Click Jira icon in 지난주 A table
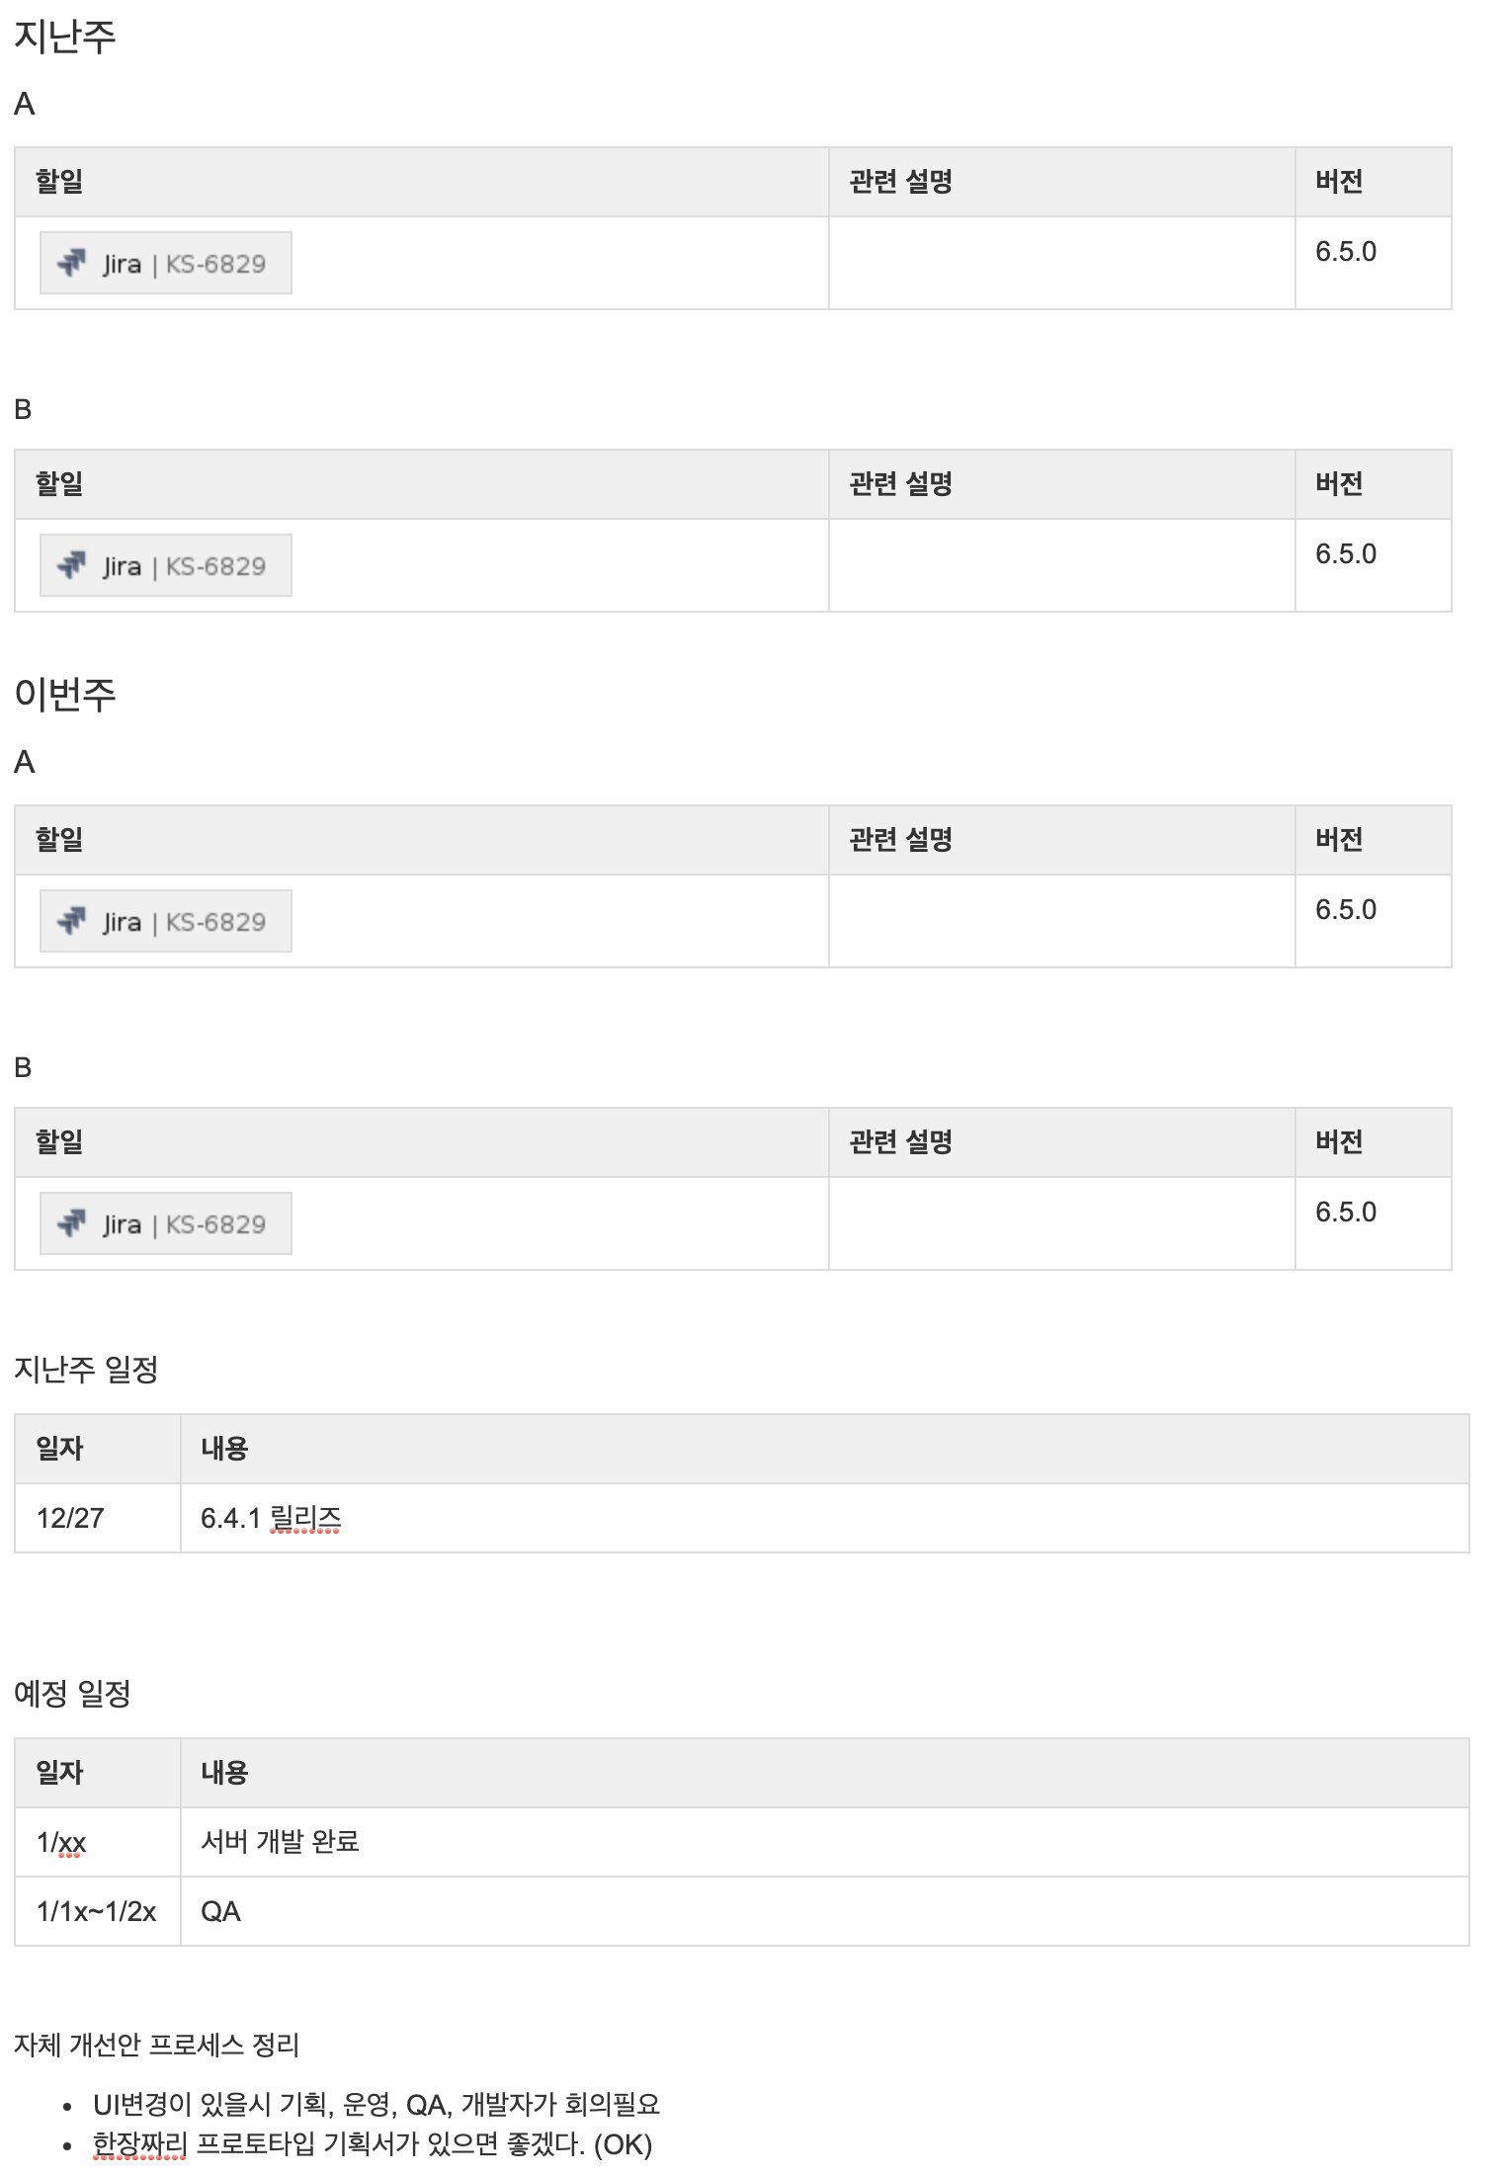1504x2176 pixels. pyautogui.click(x=72, y=263)
